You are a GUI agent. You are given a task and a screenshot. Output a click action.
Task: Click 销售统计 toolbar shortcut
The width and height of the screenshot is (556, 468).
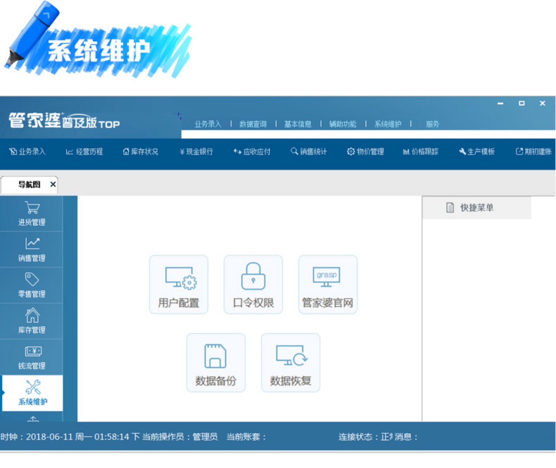coord(309,151)
